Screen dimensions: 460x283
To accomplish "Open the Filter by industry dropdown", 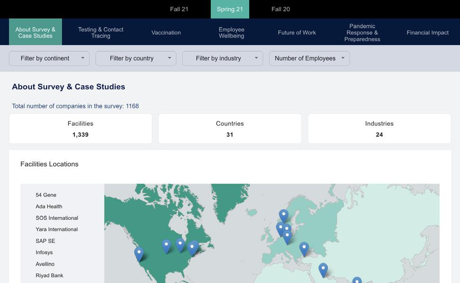I will coord(222,58).
